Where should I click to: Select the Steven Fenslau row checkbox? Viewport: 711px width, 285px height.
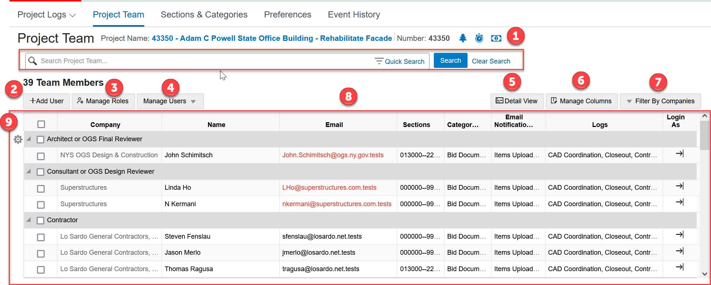pos(41,238)
